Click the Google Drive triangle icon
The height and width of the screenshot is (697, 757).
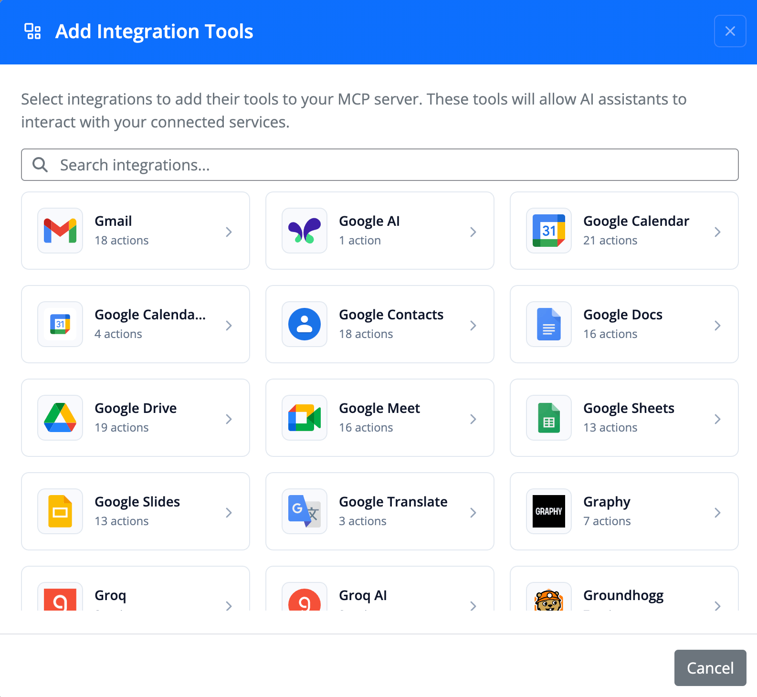point(60,418)
